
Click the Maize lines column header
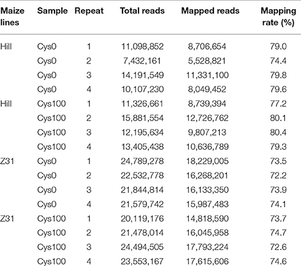[12, 17]
